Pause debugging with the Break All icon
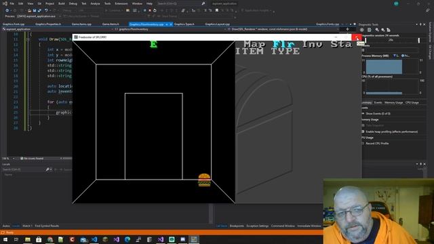This screenshot has width=434, height=244. point(144,11)
